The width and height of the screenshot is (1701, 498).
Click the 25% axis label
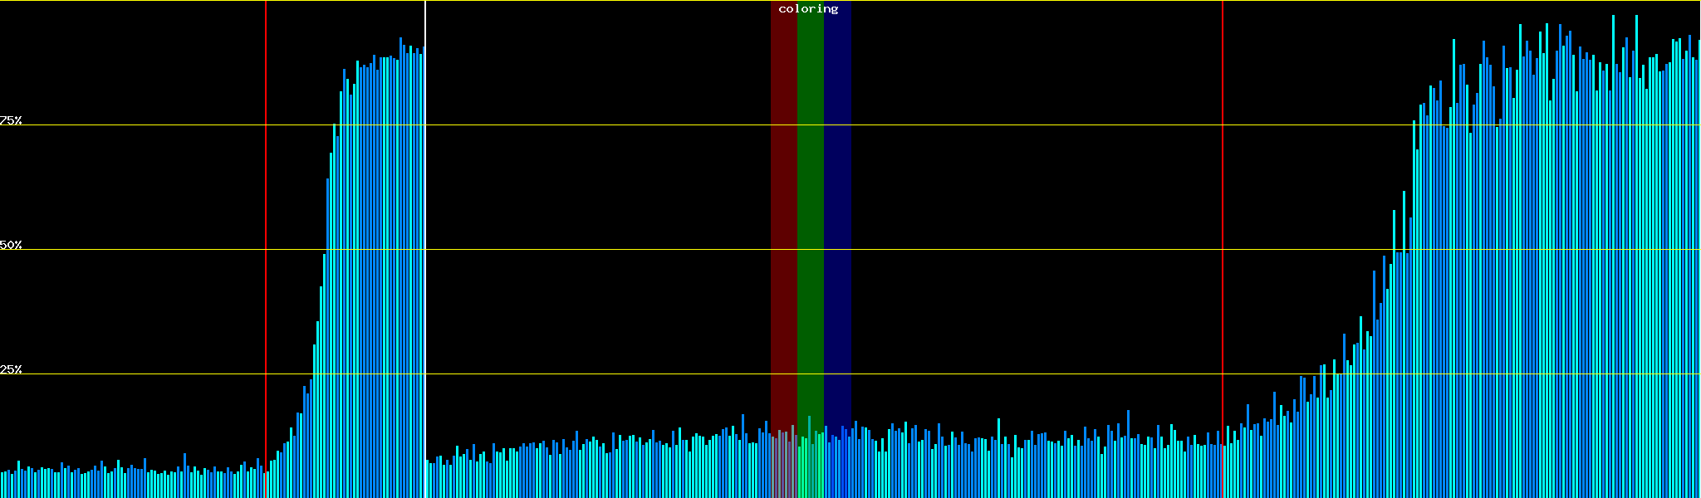11,369
